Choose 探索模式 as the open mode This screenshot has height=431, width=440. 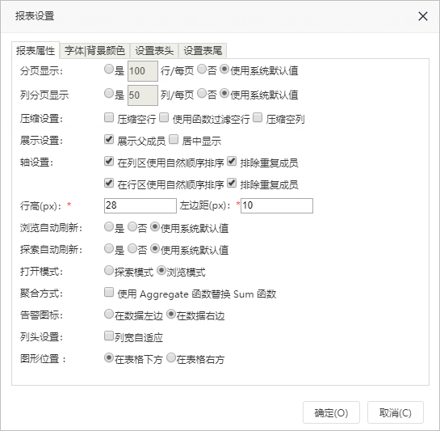tap(109, 270)
